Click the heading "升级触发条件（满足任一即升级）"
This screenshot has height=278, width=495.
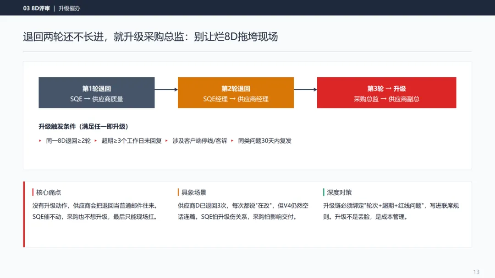[83, 126]
